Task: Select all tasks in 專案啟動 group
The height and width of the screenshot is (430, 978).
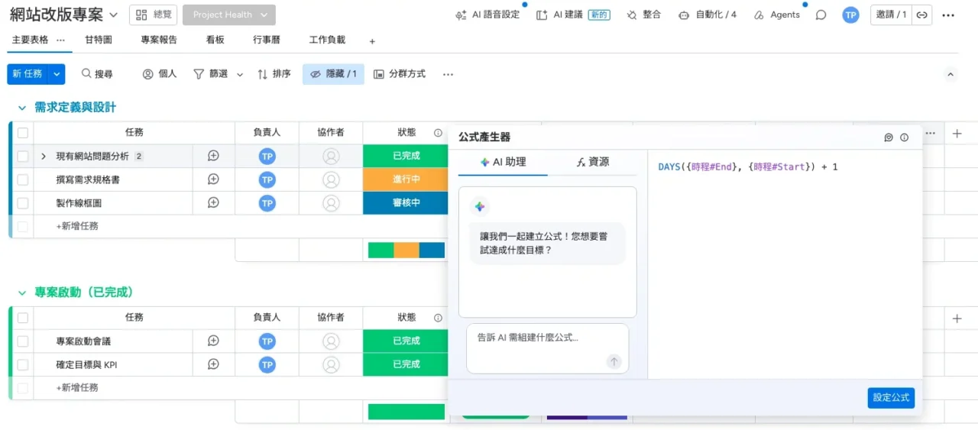Action: (x=23, y=318)
